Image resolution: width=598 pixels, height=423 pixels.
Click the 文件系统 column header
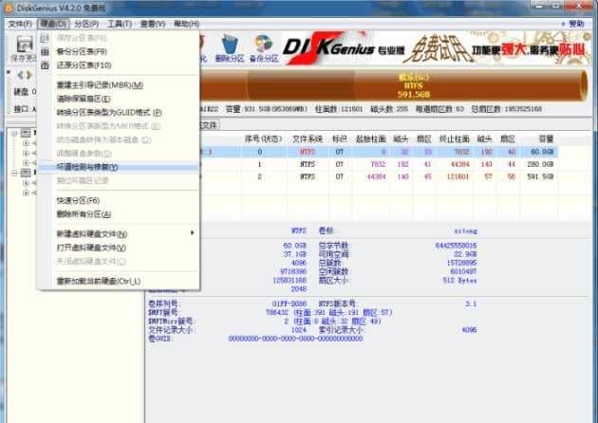click(308, 139)
